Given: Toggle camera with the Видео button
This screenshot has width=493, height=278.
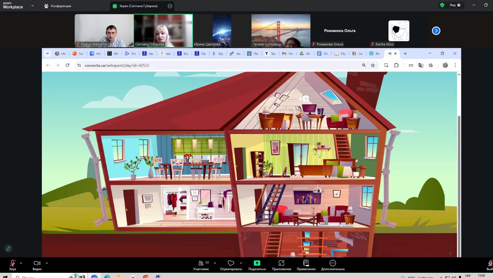Looking at the screenshot, I should [37, 263].
